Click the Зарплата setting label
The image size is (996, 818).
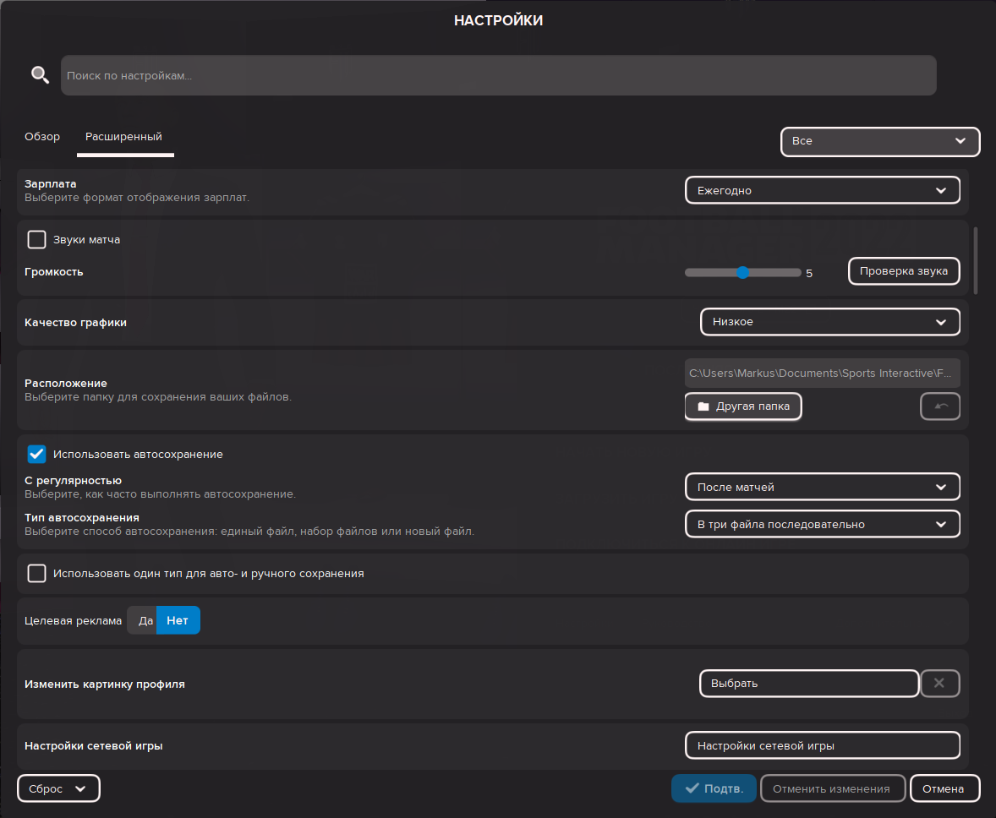click(x=50, y=183)
